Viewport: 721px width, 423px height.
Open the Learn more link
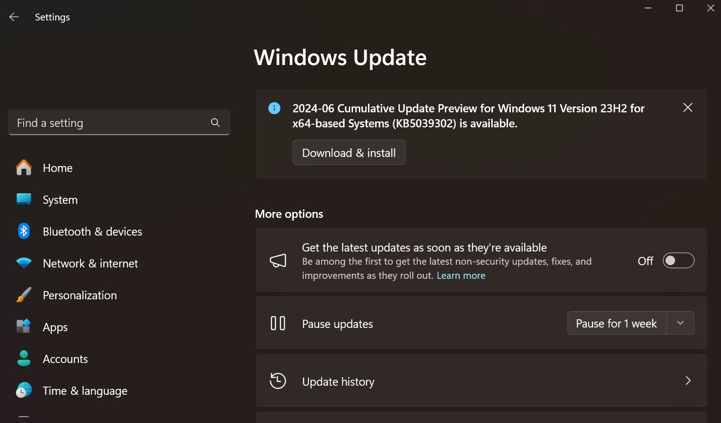pos(461,276)
